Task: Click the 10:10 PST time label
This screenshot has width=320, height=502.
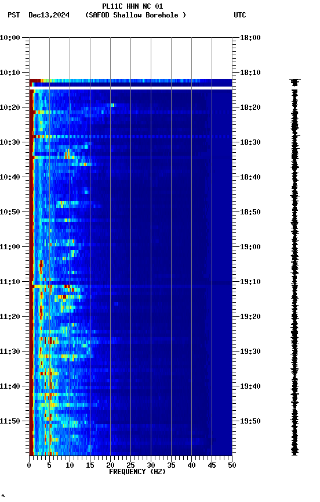Action: pos(10,73)
